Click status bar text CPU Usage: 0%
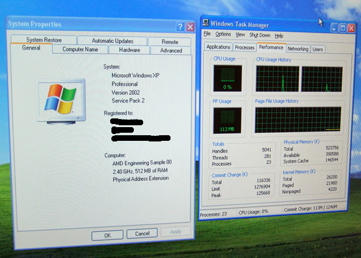This screenshot has height=258, width=361. point(253,212)
